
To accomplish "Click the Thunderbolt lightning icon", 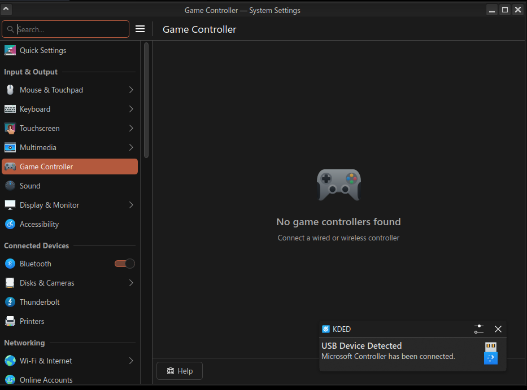I will [10, 302].
